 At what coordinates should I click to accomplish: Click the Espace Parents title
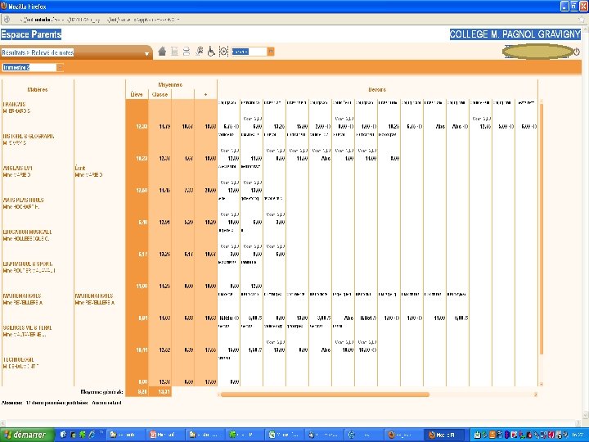click(31, 34)
